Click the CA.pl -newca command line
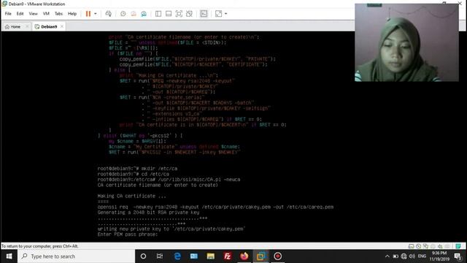Screen dimensions: 467x263 tap(169, 180)
